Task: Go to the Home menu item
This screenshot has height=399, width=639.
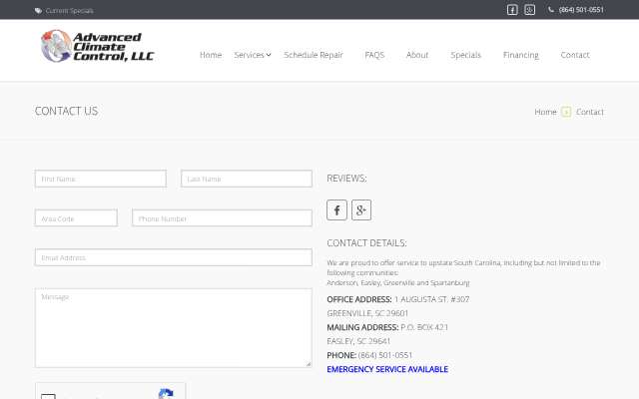Action: (x=211, y=55)
